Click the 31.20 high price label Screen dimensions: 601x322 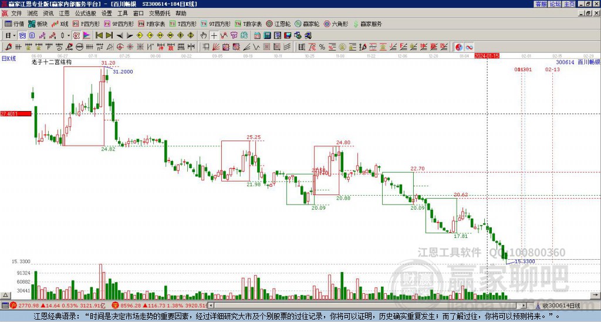pyautogui.click(x=108, y=63)
